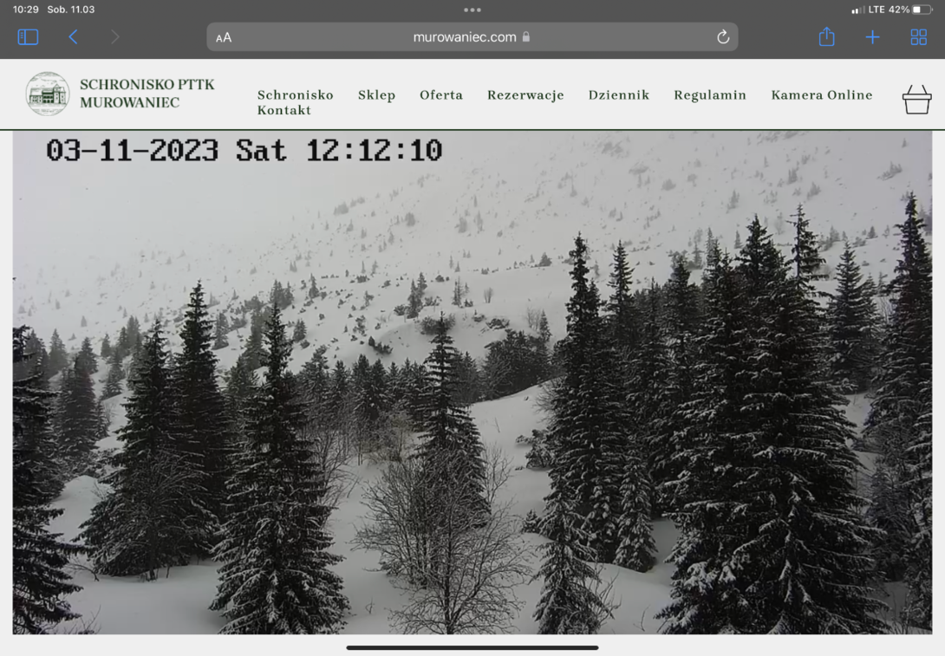Tap the LTE network label
945x656 pixels.
877,10
